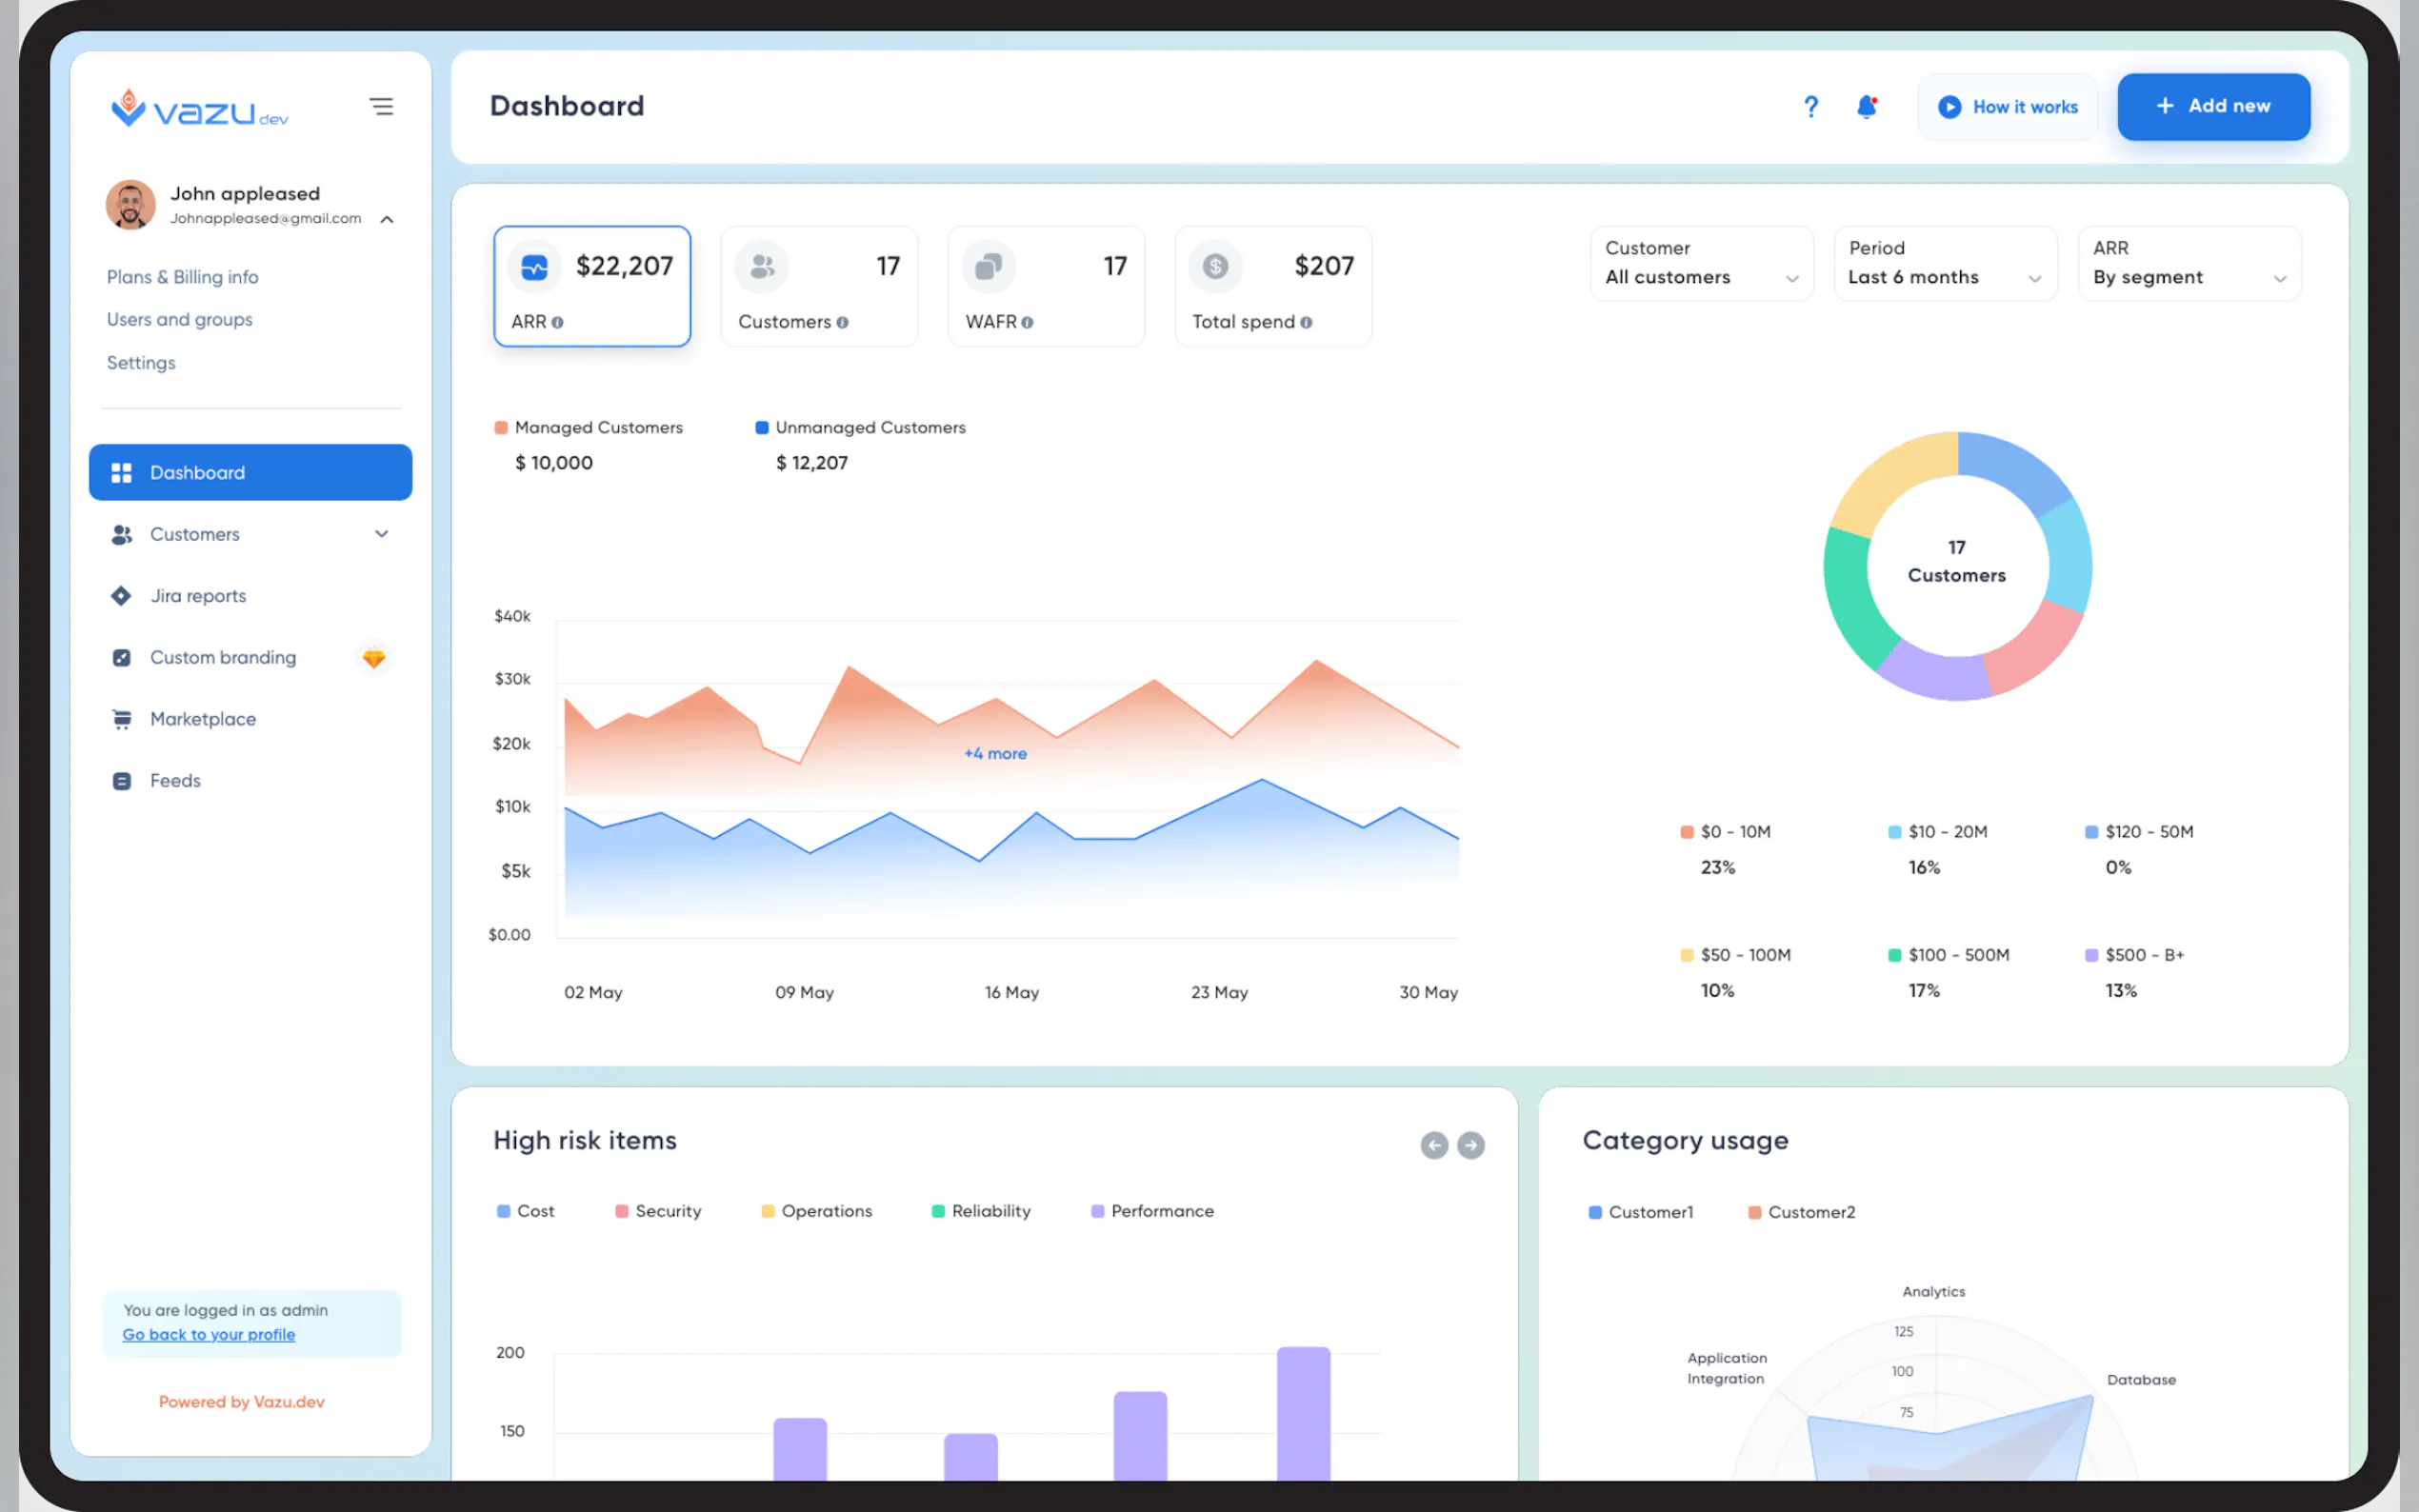Click donut chart center 17 Customers
Screen dimensions: 2419x1512
pyautogui.click(x=1957, y=562)
